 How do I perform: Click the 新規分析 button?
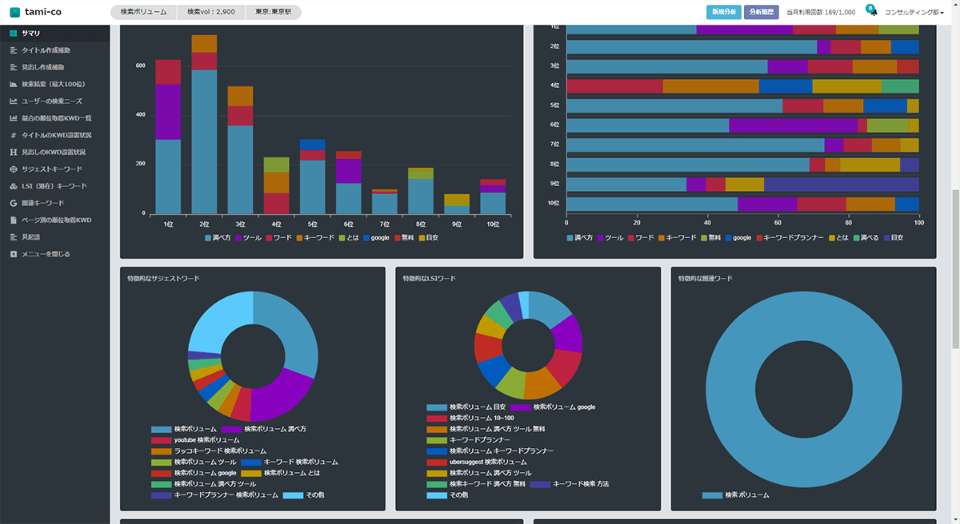click(x=723, y=12)
